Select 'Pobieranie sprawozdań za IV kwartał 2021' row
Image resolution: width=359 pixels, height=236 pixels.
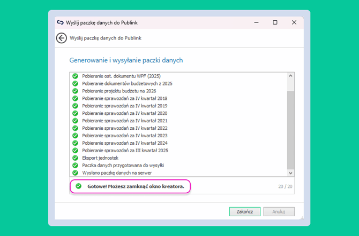click(124, 121)
